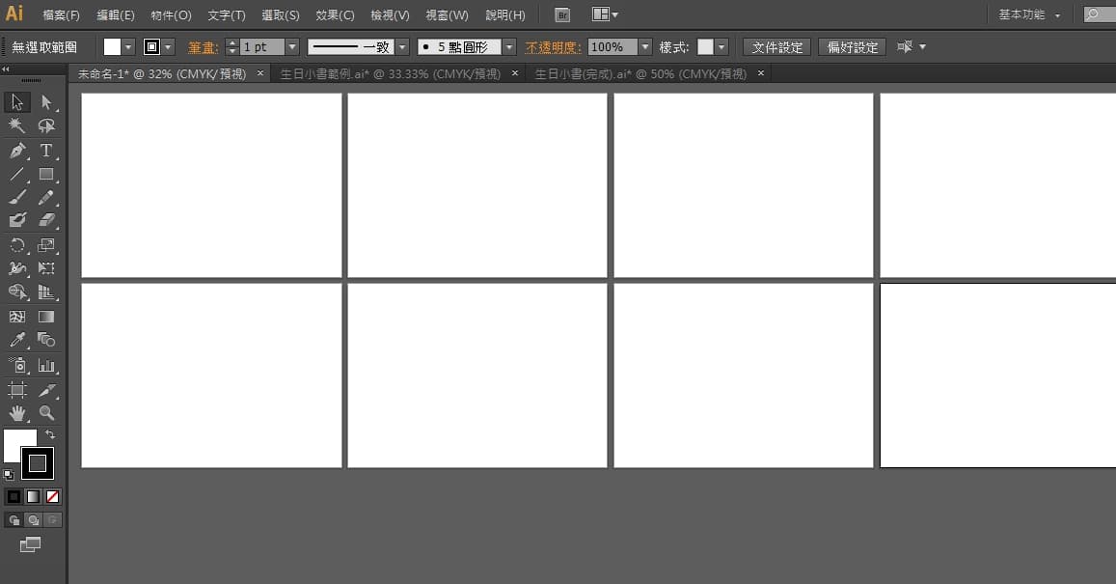The image size is (1116, 584).
Task: Set paint mode to None
Action: [x=53, y=497]
